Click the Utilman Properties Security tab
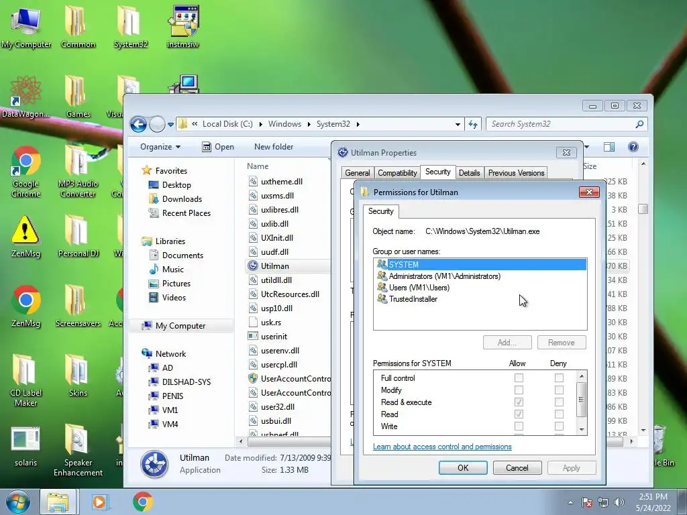687x515 pixels. pos(437,172)
